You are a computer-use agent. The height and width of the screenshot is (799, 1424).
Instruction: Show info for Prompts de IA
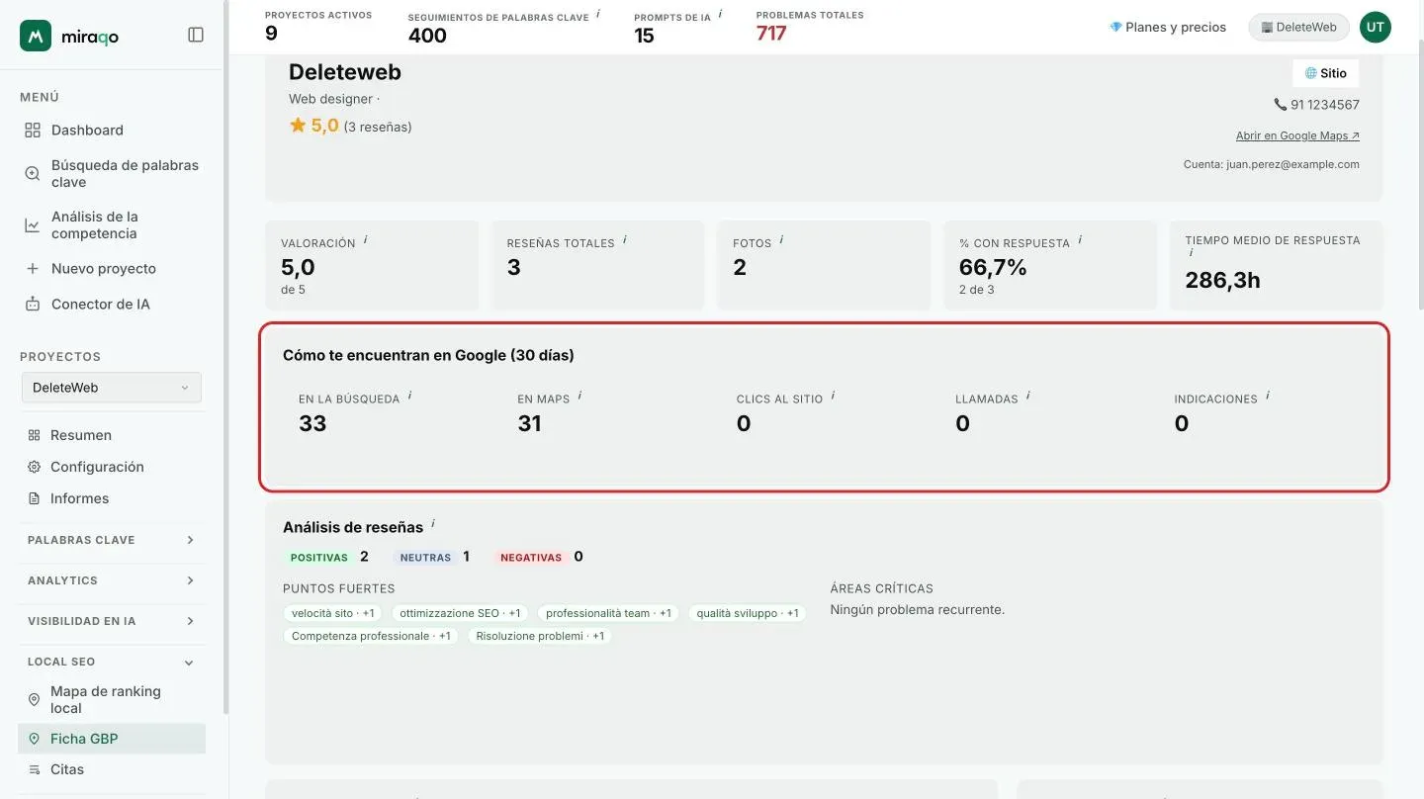point(720,14)
